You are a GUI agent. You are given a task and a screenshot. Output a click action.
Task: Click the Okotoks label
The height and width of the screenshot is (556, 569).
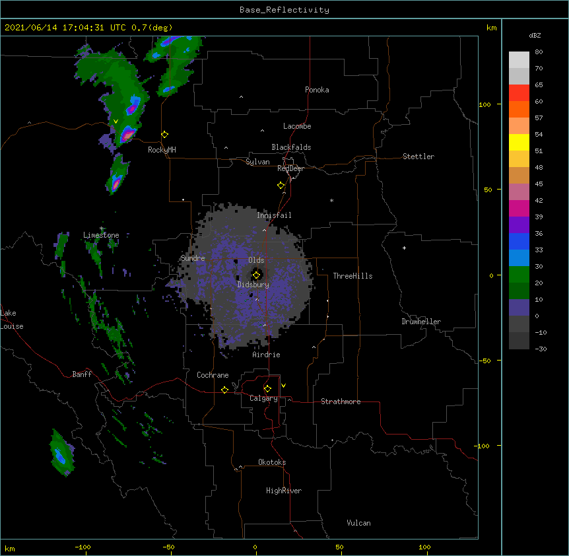pos(272,462)
